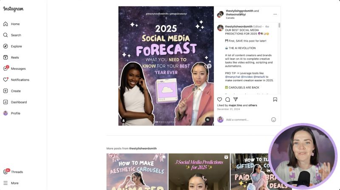Advance carousel with next arrow

[x=209, y=66]
